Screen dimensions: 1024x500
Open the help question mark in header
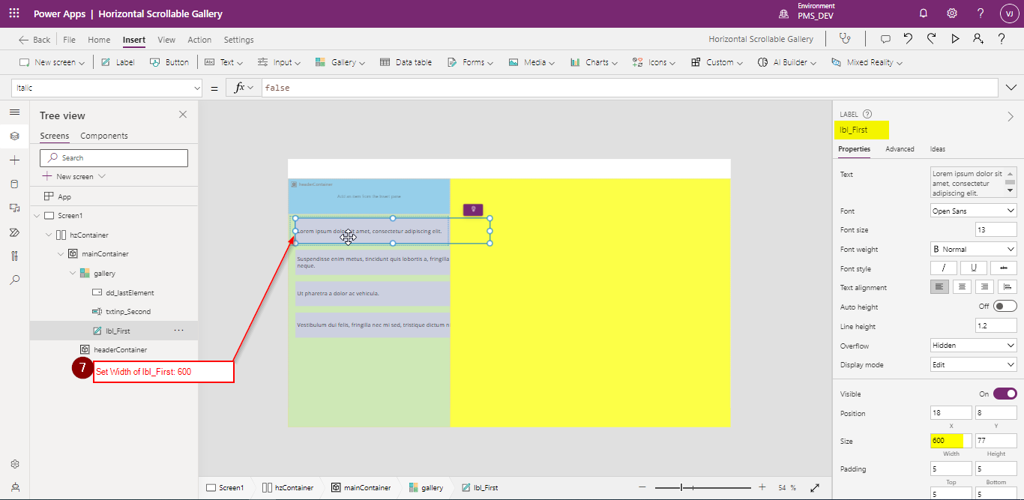(x=981, y=13)
